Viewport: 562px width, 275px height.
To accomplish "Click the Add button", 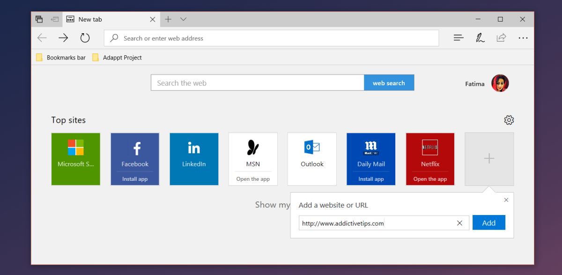I will [x=489, y=223].
